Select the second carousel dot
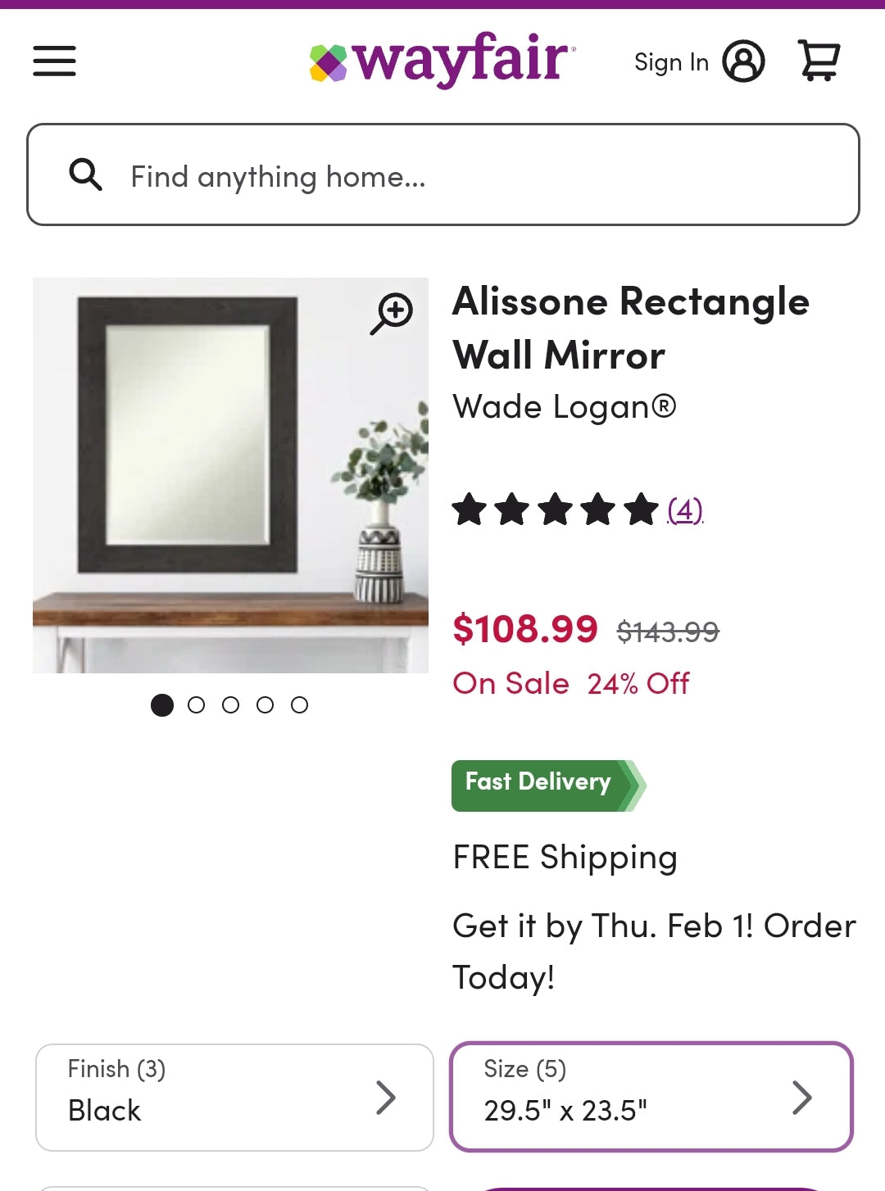This screenshot has height=1191, width=885. tap(197, 704)
